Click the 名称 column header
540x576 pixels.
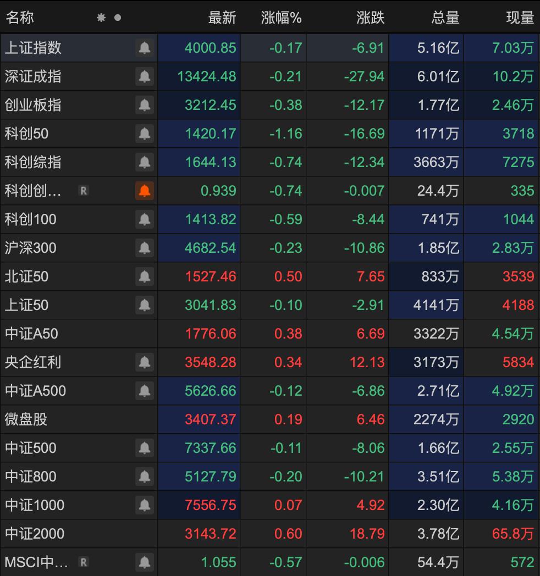pos(20,18)
